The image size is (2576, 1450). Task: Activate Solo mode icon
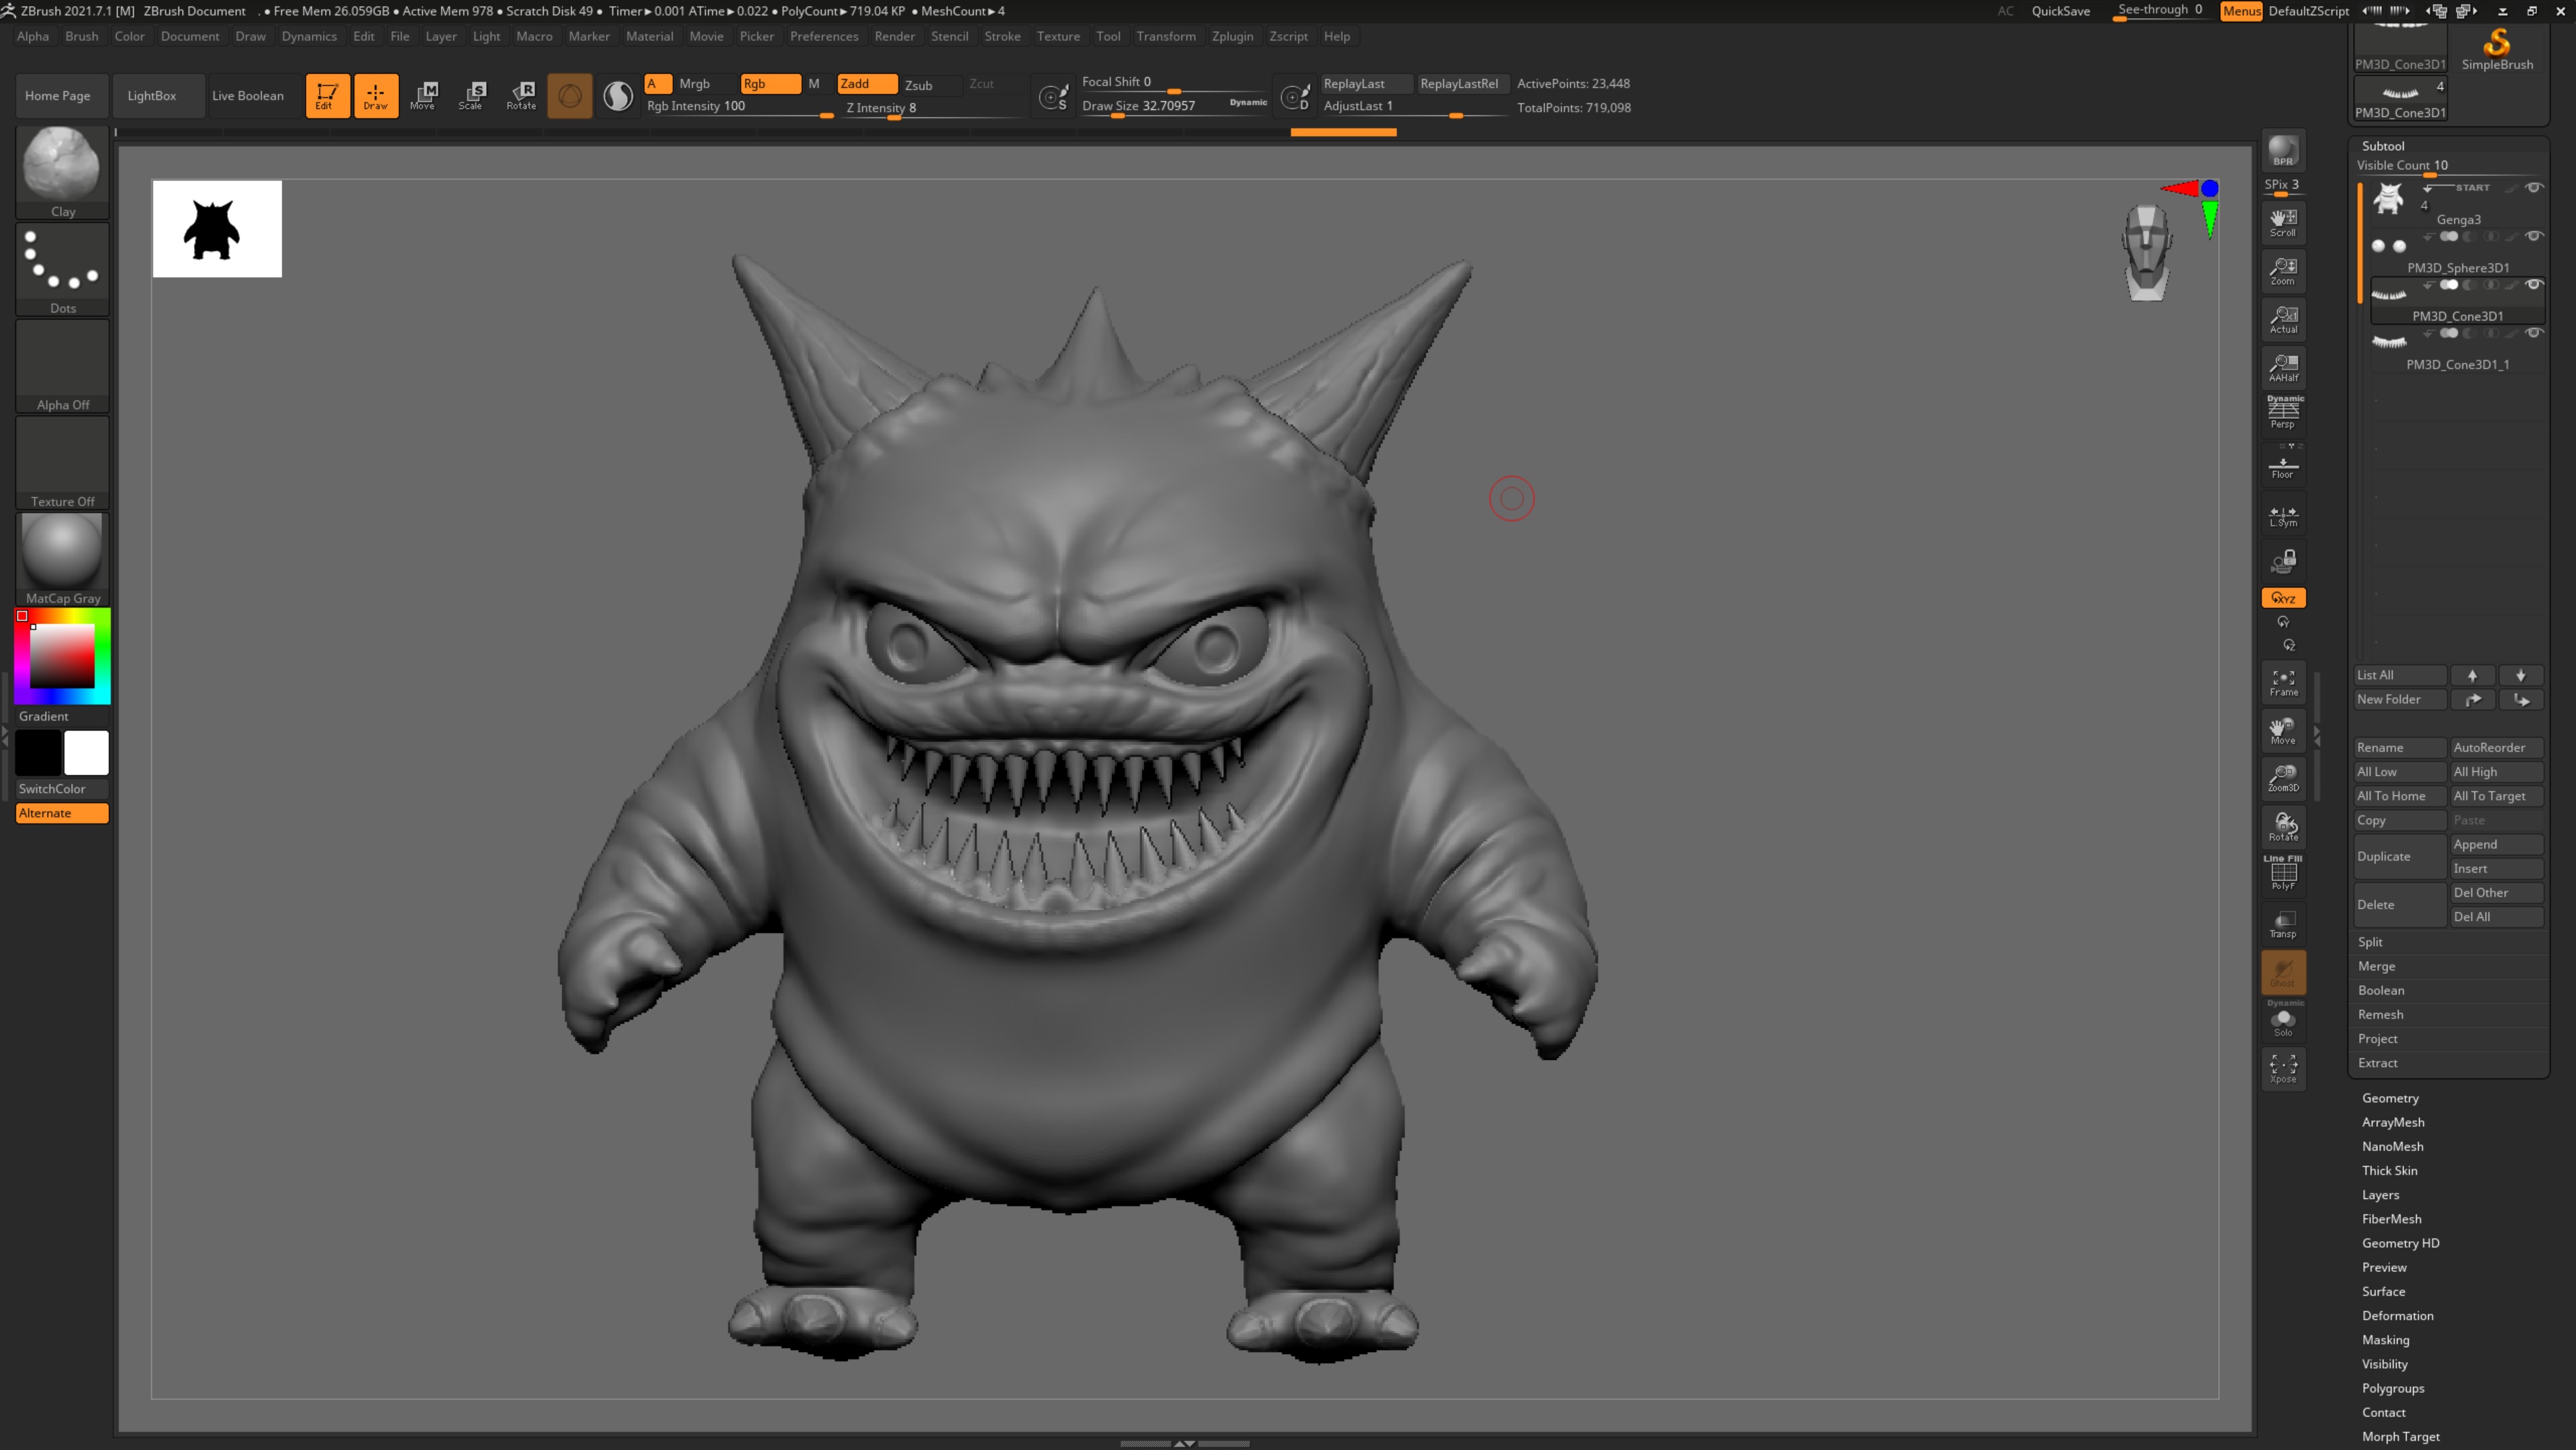point(2283,1022)
